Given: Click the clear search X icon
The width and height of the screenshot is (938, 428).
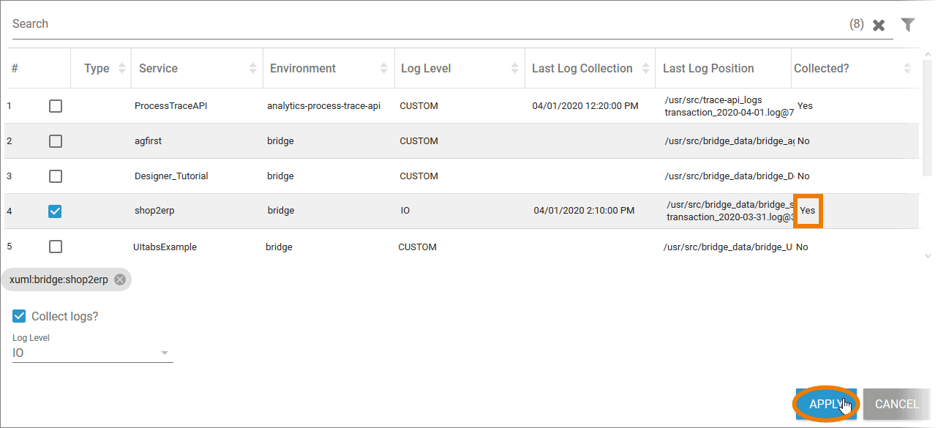Looking at the screenshot, I should [879, 25].
